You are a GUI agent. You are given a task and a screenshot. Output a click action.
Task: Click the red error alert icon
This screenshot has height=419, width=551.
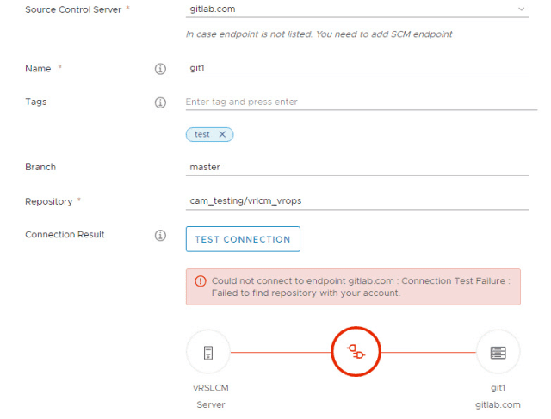point(201,281)
